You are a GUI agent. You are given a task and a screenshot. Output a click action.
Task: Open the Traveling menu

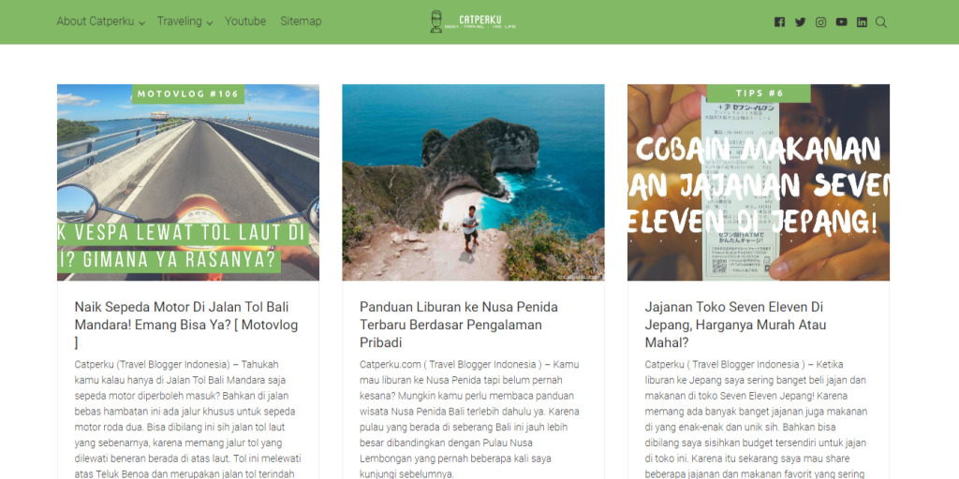tap(179, 22)
